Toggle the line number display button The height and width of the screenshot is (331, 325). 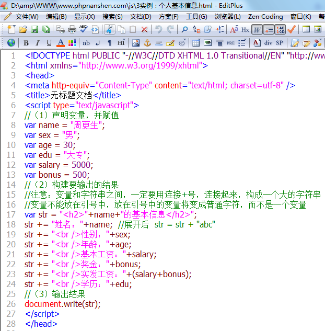pos(280,30)
